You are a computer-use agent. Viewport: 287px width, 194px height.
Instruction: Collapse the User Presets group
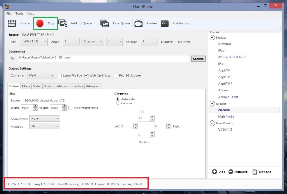[x=212, y=123]
